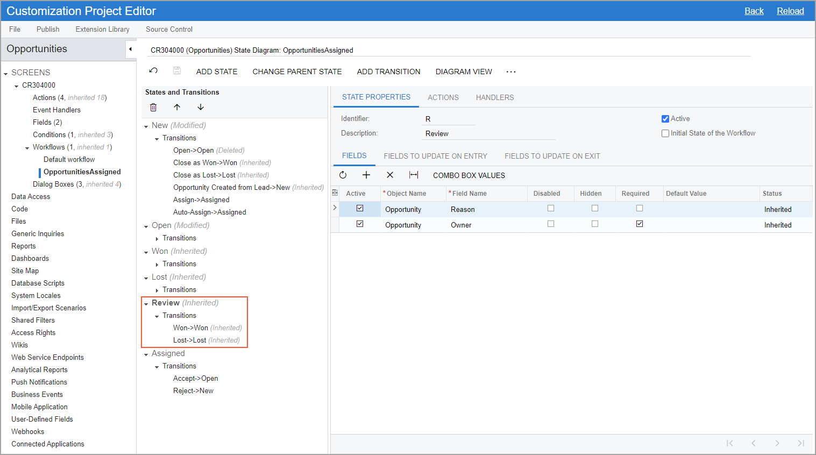
Task: Click the Reload link
Action: [790, 11]
